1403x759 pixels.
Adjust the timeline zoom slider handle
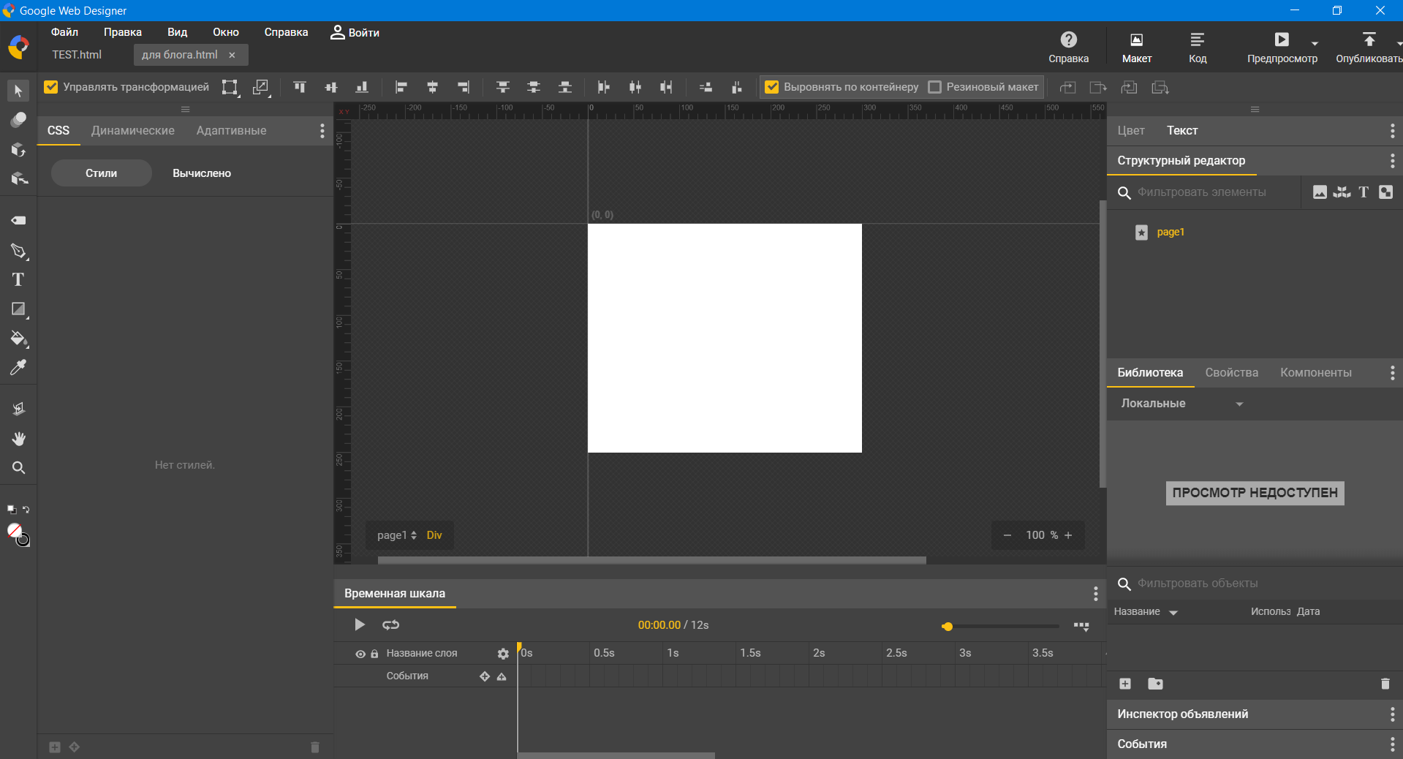[x=947, y=627]
